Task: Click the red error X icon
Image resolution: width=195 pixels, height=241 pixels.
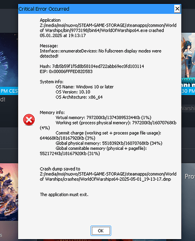Action: (x=29, y=120)
